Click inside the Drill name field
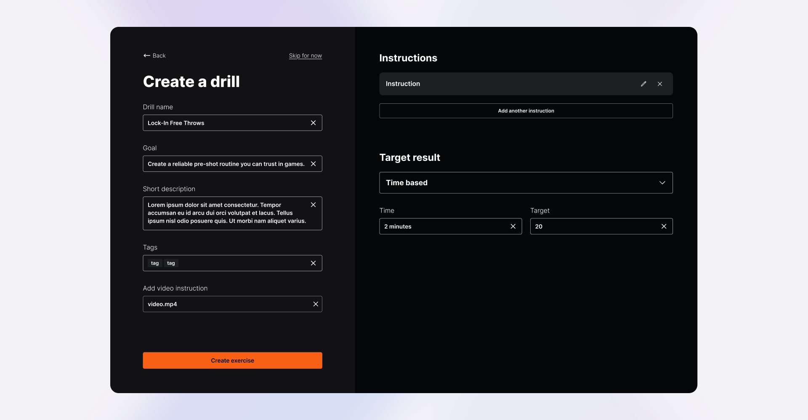 (219, 123)
